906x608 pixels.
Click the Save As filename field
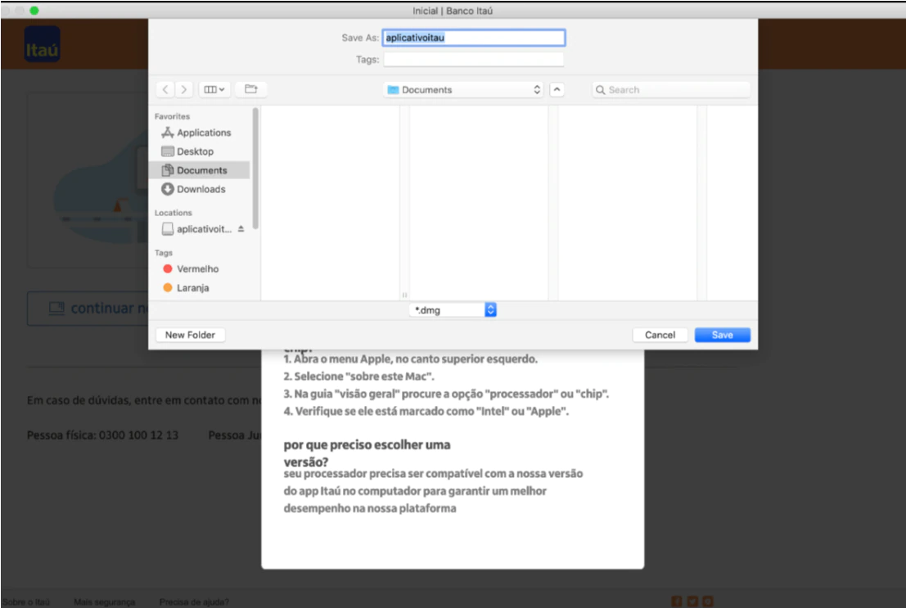click(473, 38)
